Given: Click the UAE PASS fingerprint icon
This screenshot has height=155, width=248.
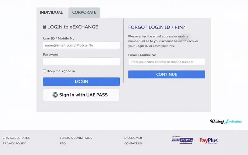Looking at the screenshot, I should click(x=55, y=95).
